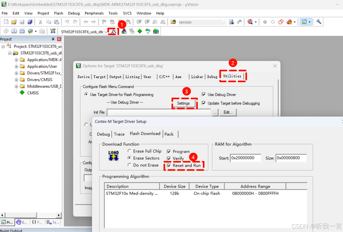Uncheck the Program checkbox
This screenshot has width=343, height=232.
tap(169, 151)
